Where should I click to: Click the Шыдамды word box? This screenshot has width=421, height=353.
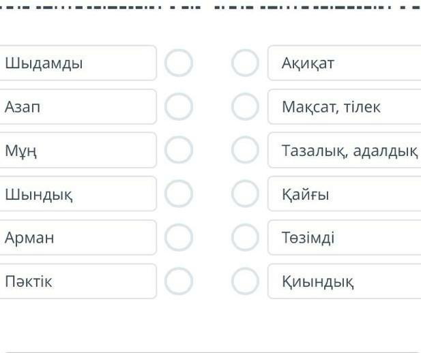77,63
